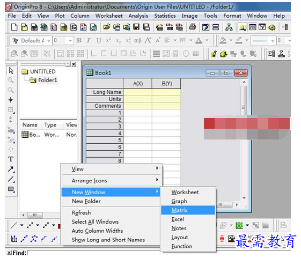Image resolution: width=301 pixels, height=258 pixels.
Task: Click the fill color paint bucket
Action: (x=223, y=41)
